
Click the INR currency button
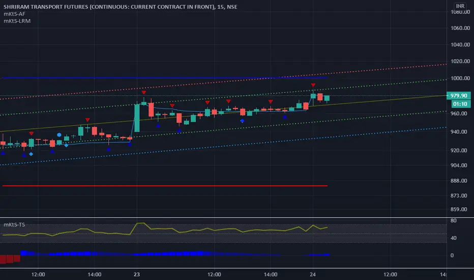pyautogui.click(x=460, y=6)
